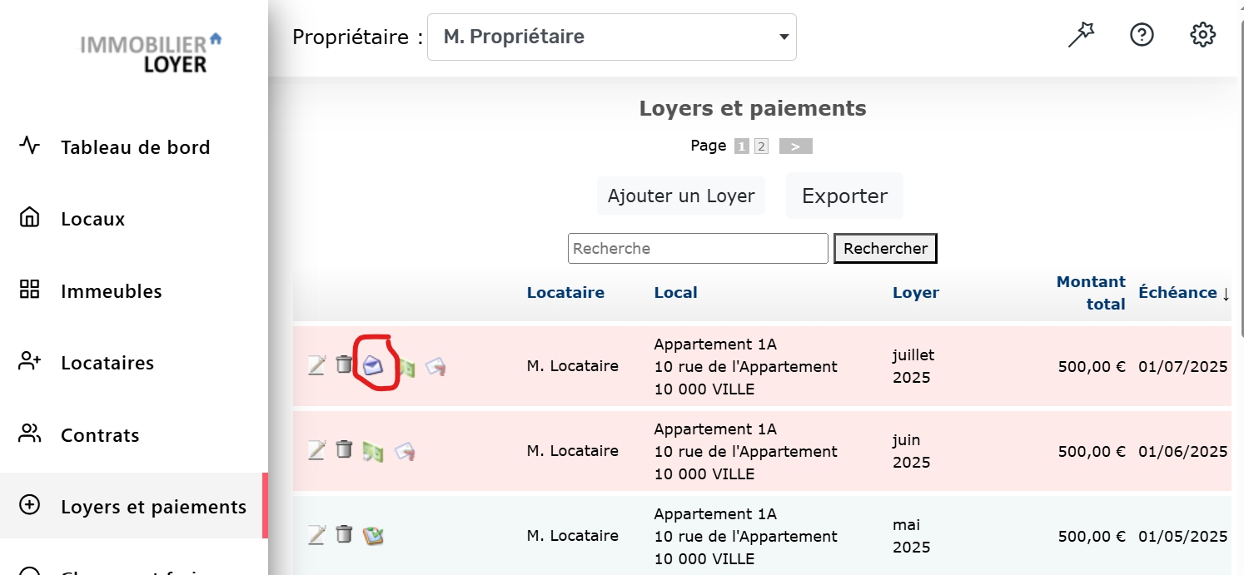
Task: Go to page 2 of the list
Action: pos(761,146)
